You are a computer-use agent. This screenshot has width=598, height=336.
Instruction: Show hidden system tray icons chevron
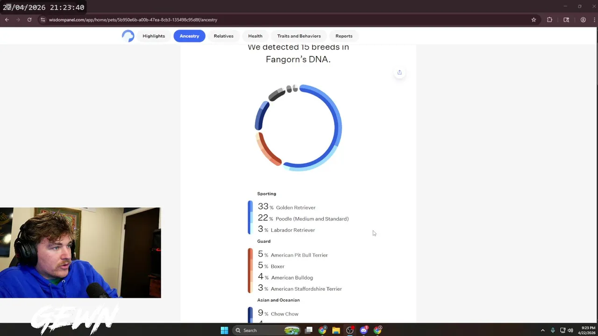click(542, 330)
